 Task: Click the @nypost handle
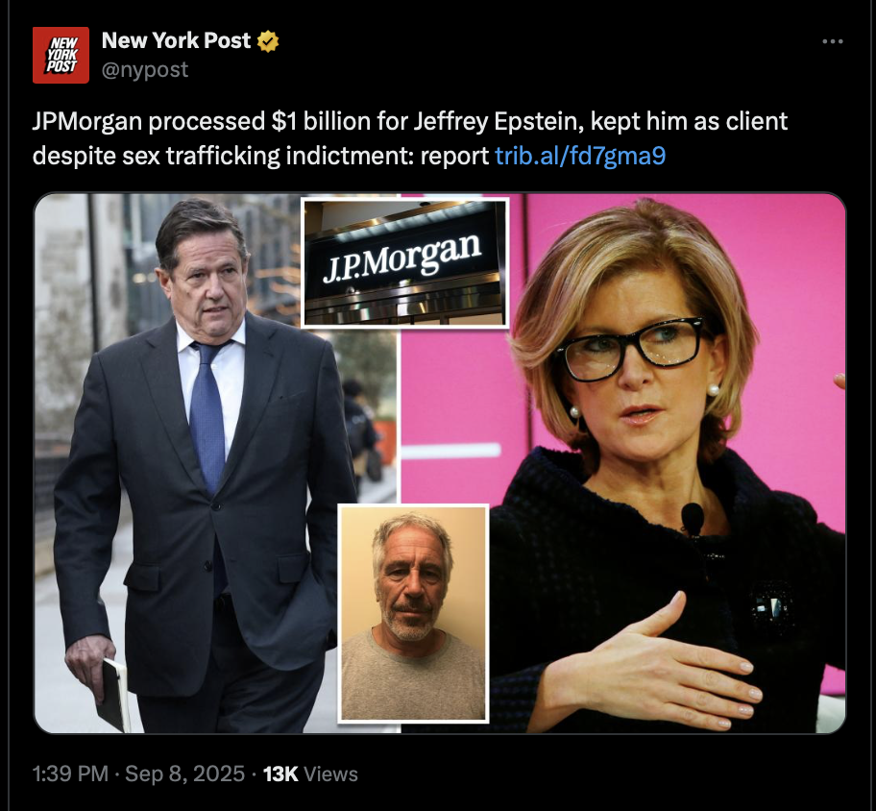145,70
